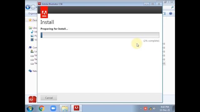This screenshot has height=112, width=200.
Task: Maximize the Adobe Illustrator CS6 installer window
Action: [x=153, y=4]
